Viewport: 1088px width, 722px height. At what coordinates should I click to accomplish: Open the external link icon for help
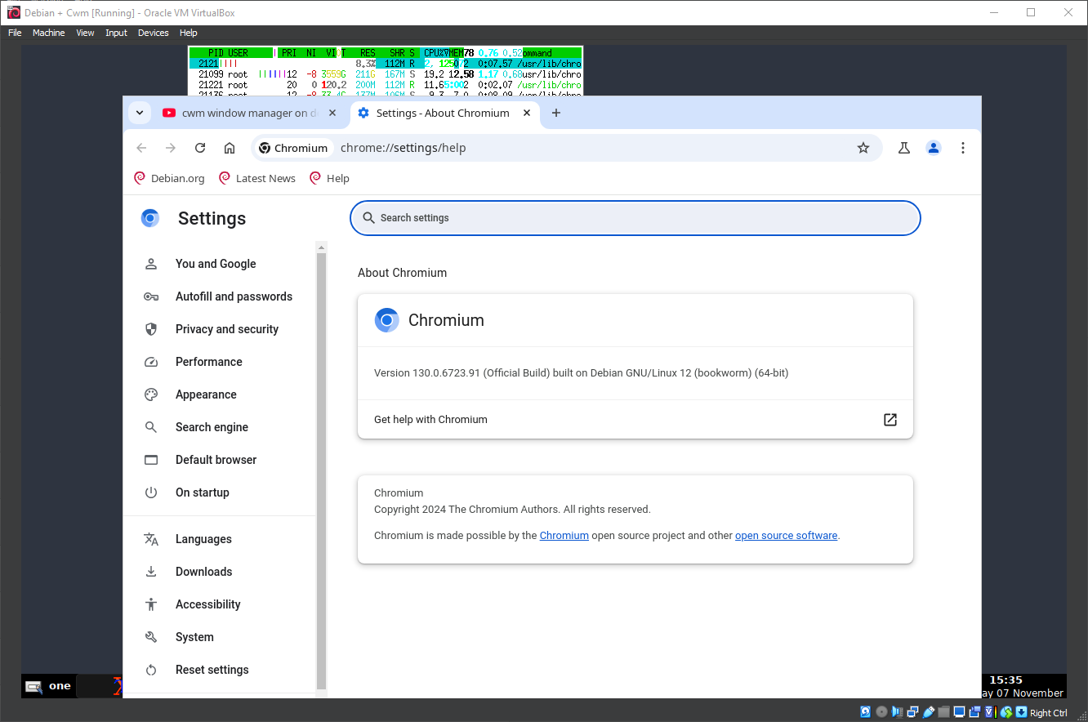[890, 420]
